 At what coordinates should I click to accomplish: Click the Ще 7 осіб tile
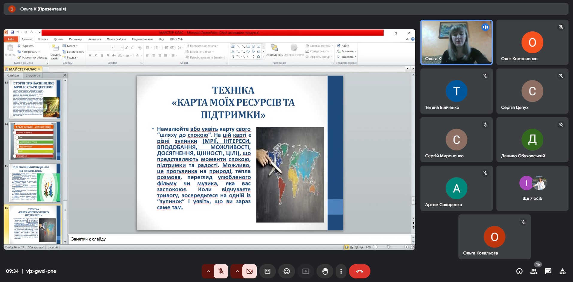pos(532,188)
